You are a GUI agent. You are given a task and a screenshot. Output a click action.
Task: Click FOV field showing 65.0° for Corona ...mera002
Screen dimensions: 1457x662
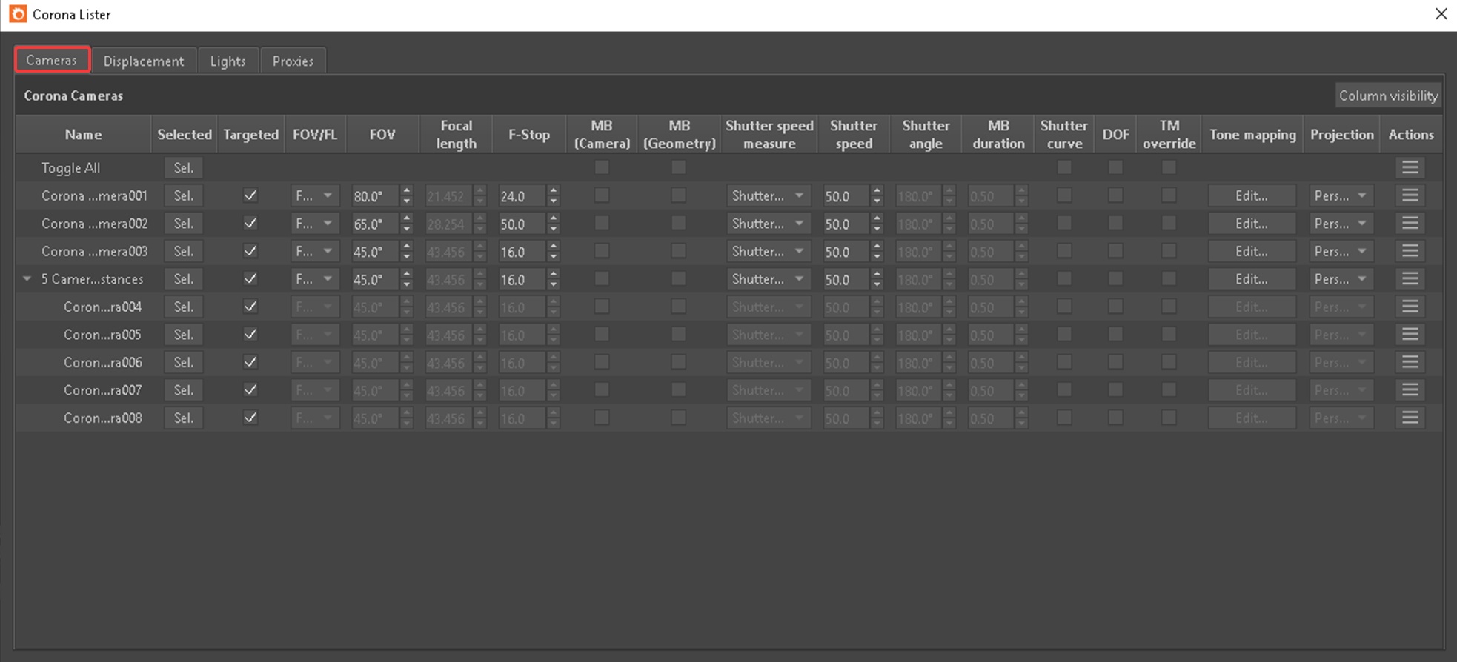(x=375, y=224)
